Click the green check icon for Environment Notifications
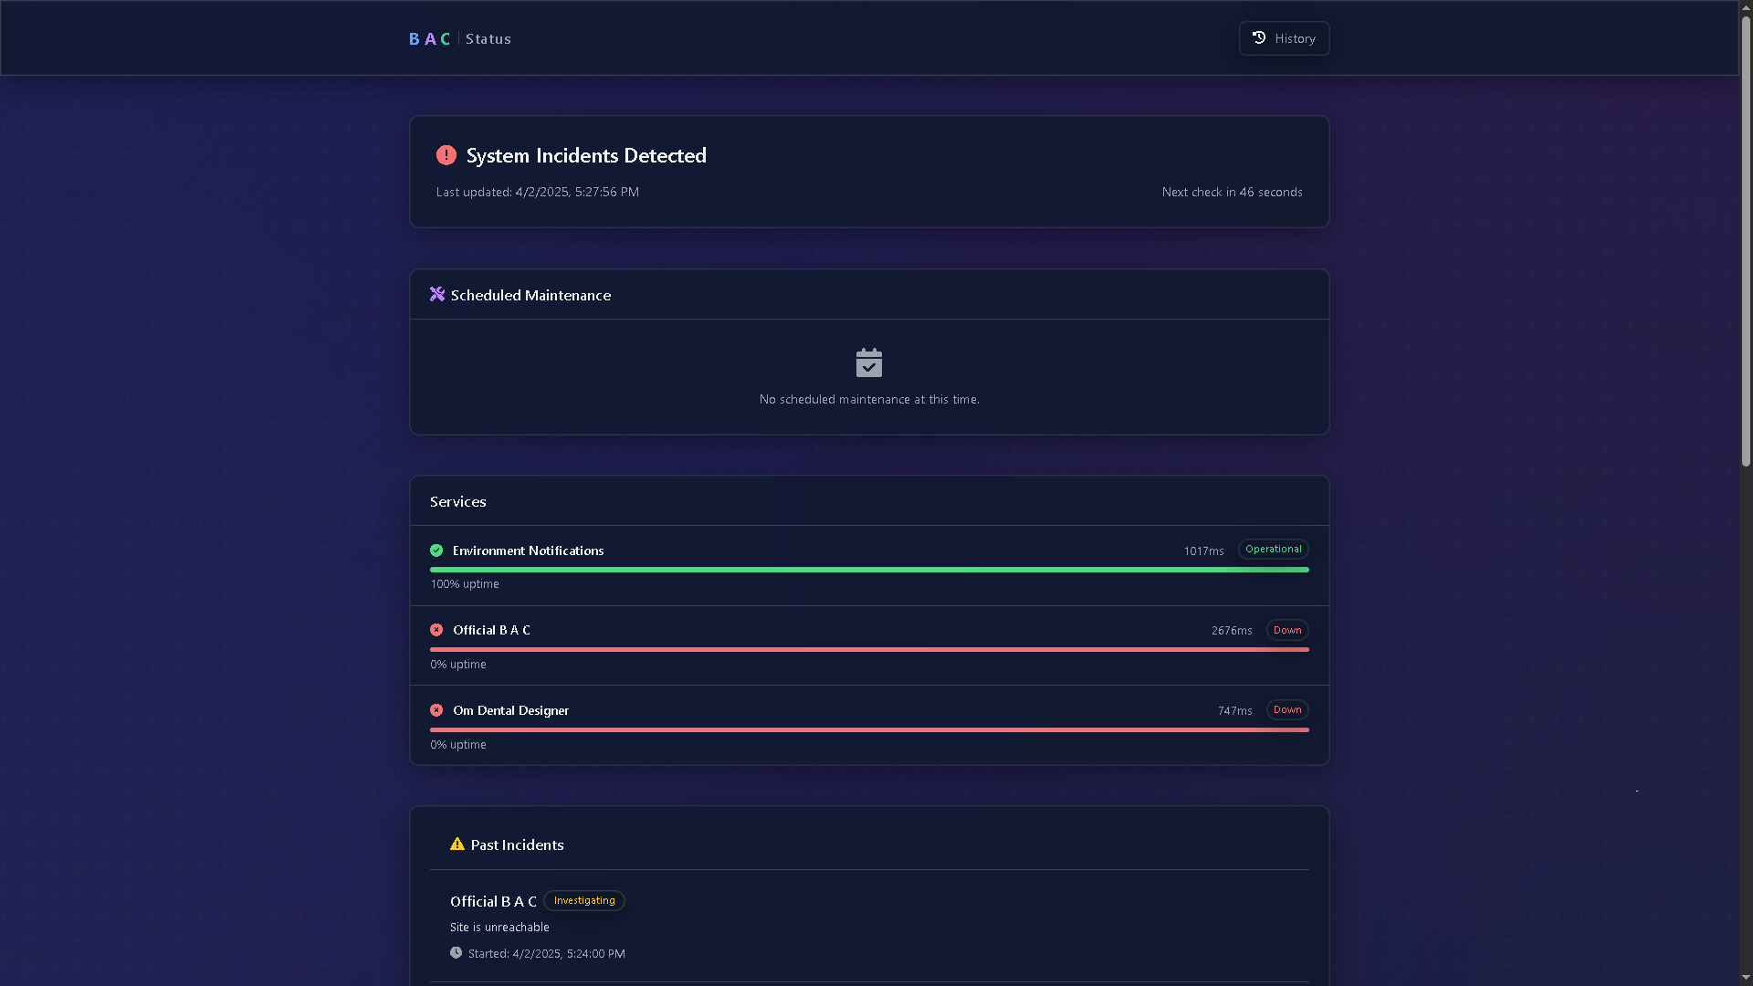This screenshot has width=1753, height=986. pyautogui.click(x=436, y=551)
